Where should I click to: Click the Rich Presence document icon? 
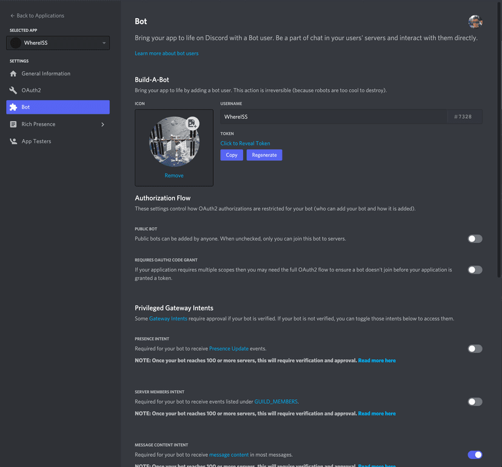[x=13, y=124]
